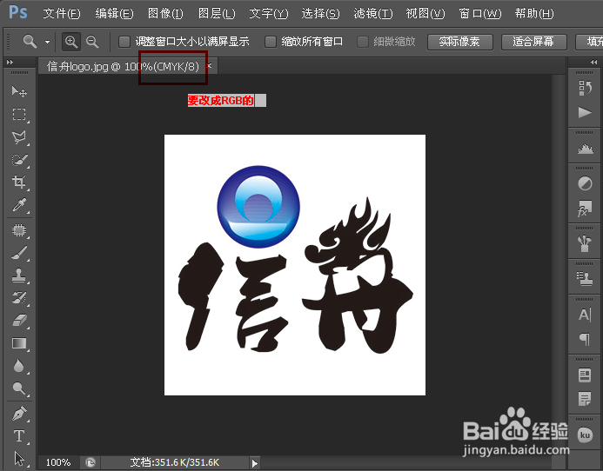The width and height of the screenshot is (603, 471).
Task: Close the 信舟logo.jpg document tab
Action: click(209, 66)
